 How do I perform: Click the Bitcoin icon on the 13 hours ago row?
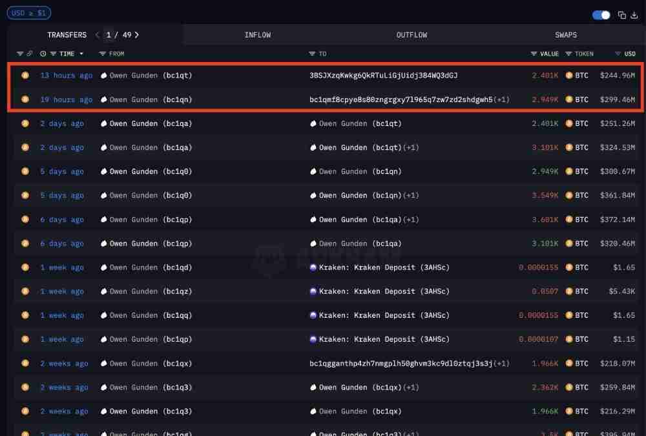[x=25, y=76]
